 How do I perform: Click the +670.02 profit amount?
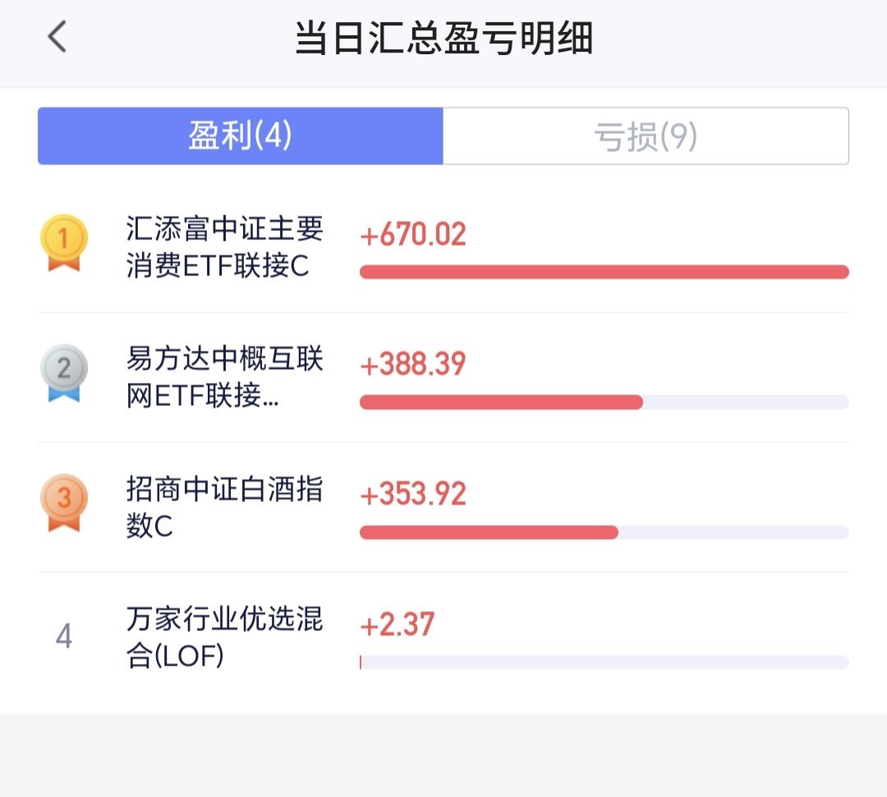(413, 234)
